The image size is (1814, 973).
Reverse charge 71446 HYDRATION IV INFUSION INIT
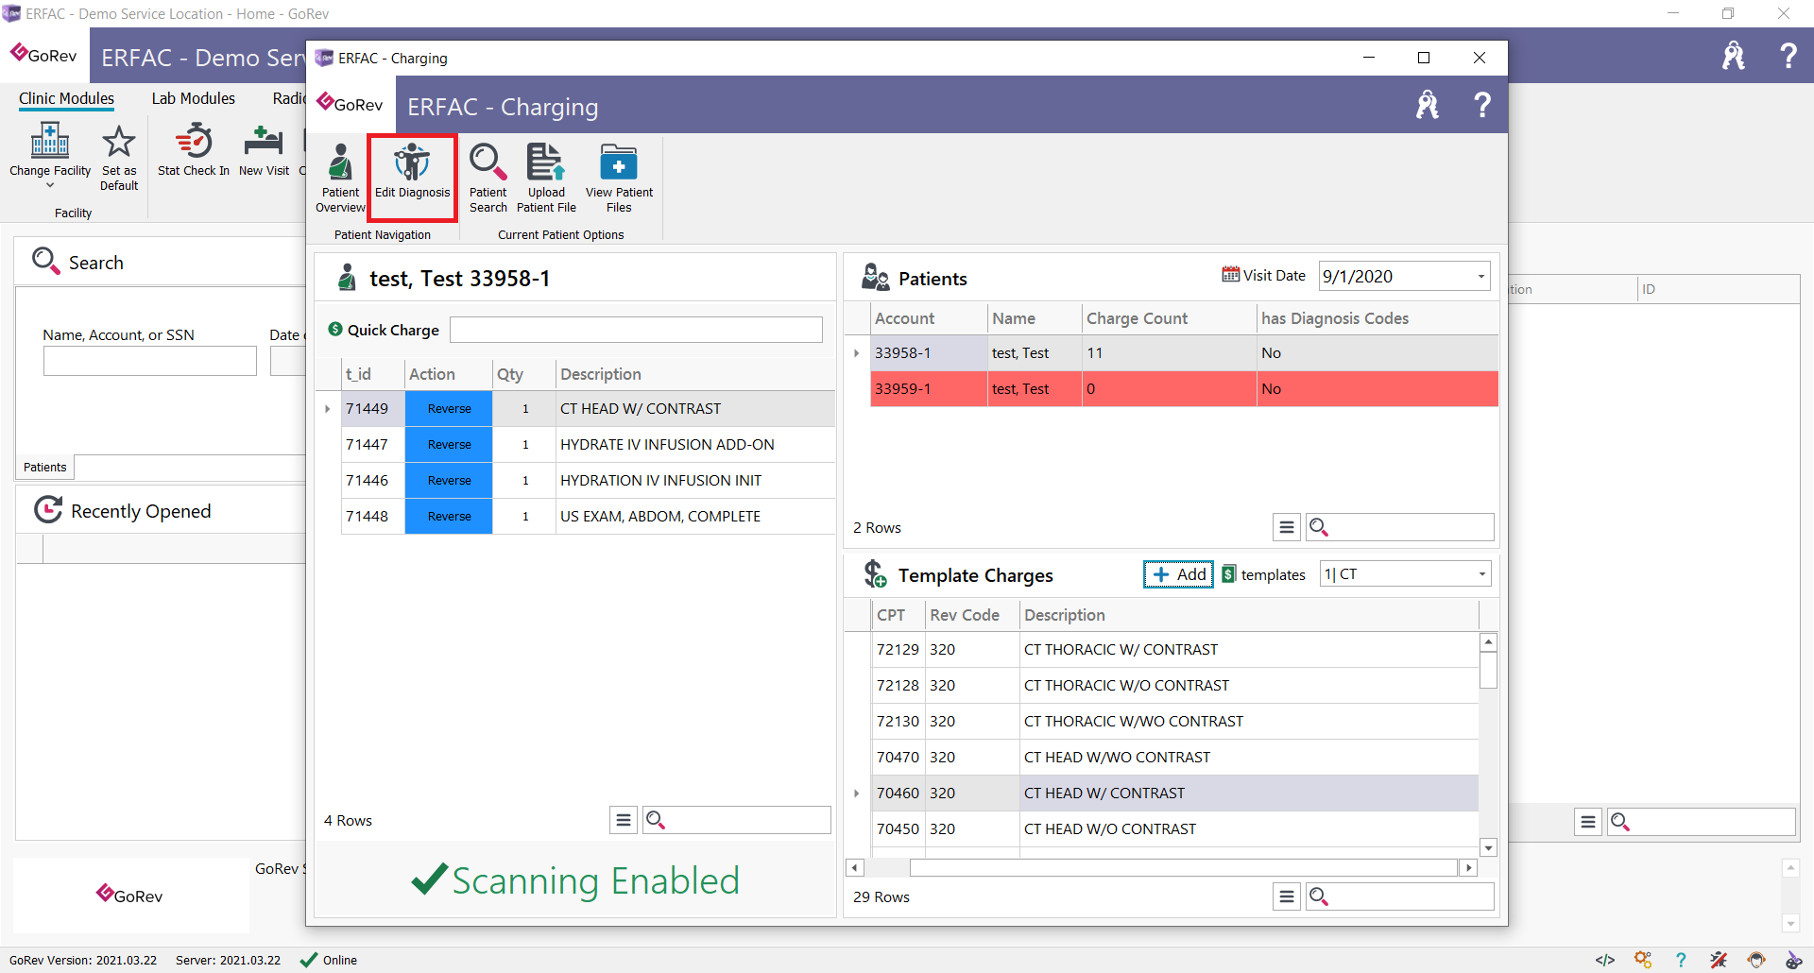449,481
